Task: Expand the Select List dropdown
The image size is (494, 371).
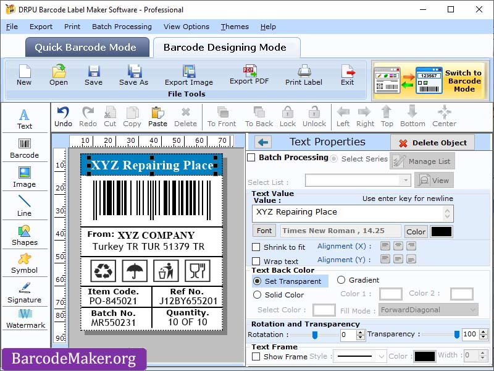Action: tap(406, 180)
